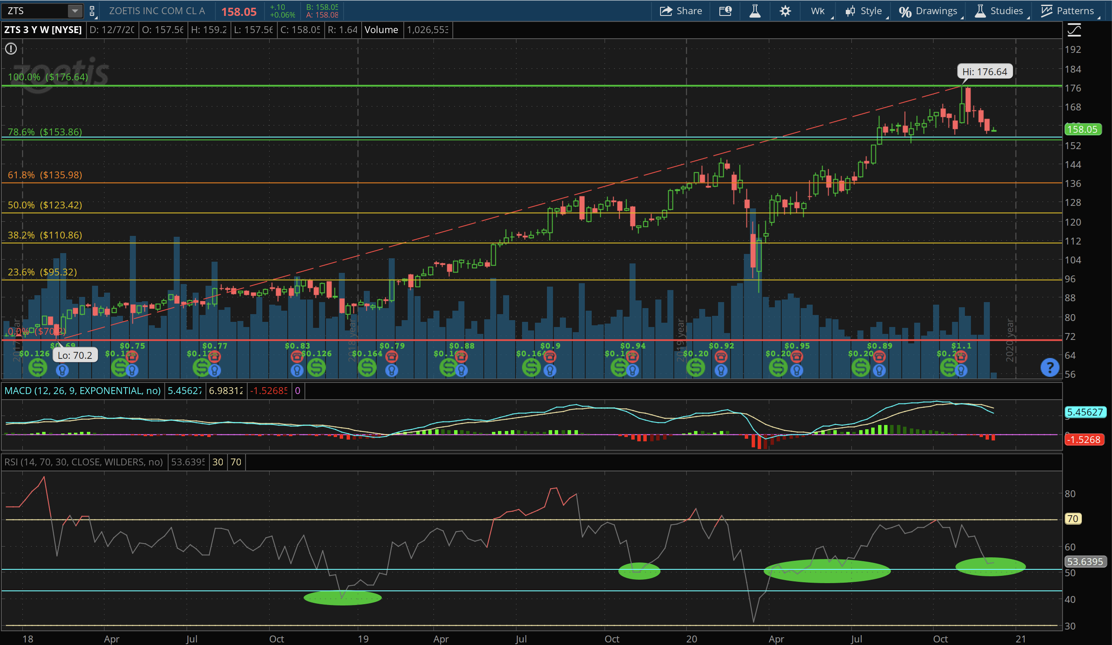This screenshot has height=645, width=1112.
Task: Click the volume value 1,026,553
Action: (427, 30)
